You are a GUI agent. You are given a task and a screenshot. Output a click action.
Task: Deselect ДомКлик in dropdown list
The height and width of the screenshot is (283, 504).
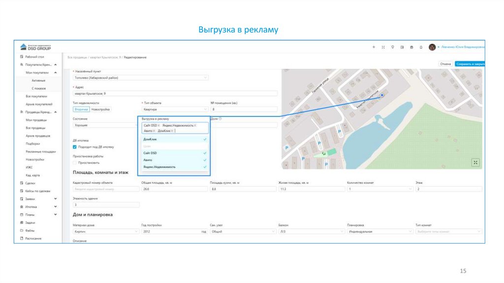click(174, 139)
